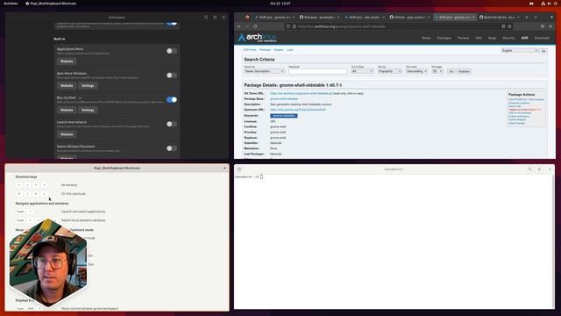Screen dimensions: 561x316
Task: Open search in the Extensions window
Action: 206,18
